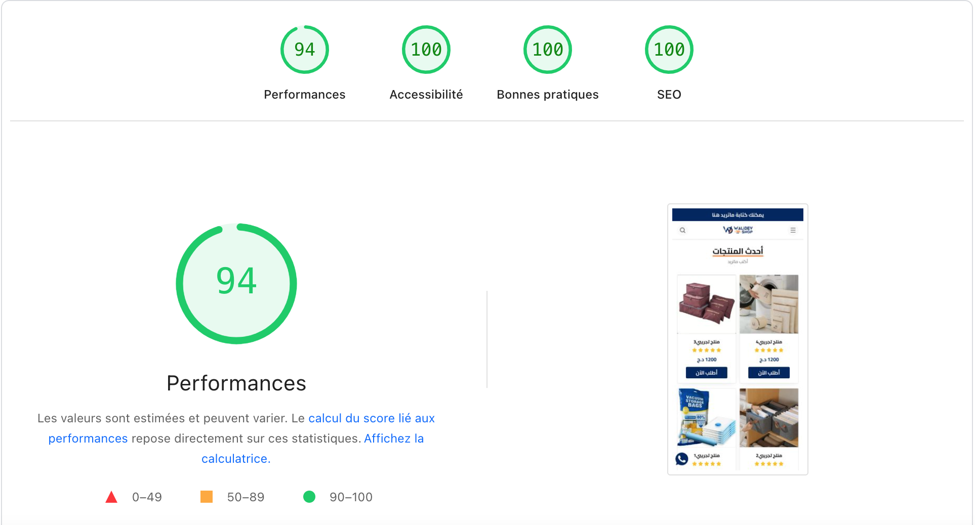Screen dimensions: 975x525
Task: Click the Bonnes pratiques category label
Action: [548, 95]
